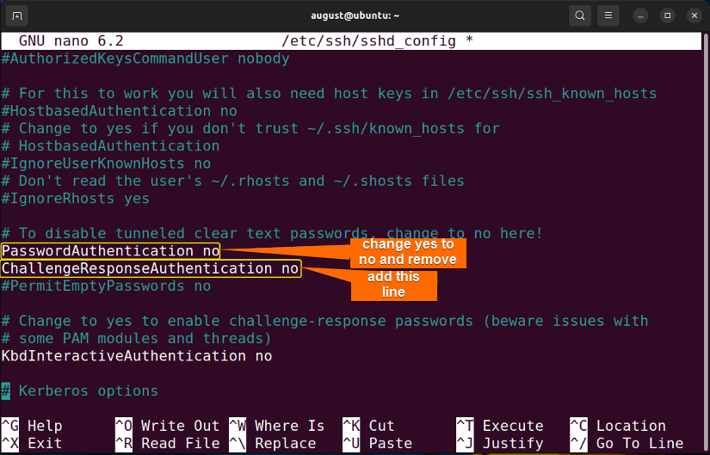Screen dimensions: 710x455
Task: Click the ^J Justify shortcut
Action: pos(500,443)
